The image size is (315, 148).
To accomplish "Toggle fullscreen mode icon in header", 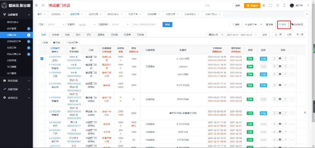I will 271,5.
